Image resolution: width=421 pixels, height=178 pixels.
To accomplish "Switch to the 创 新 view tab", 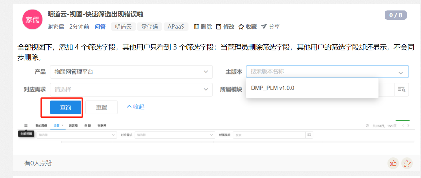I will (88, 125).
